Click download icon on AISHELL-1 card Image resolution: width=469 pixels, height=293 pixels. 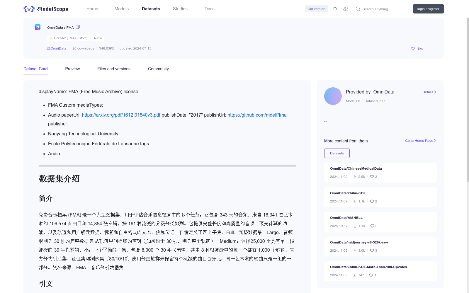click(x=355, y=226)
